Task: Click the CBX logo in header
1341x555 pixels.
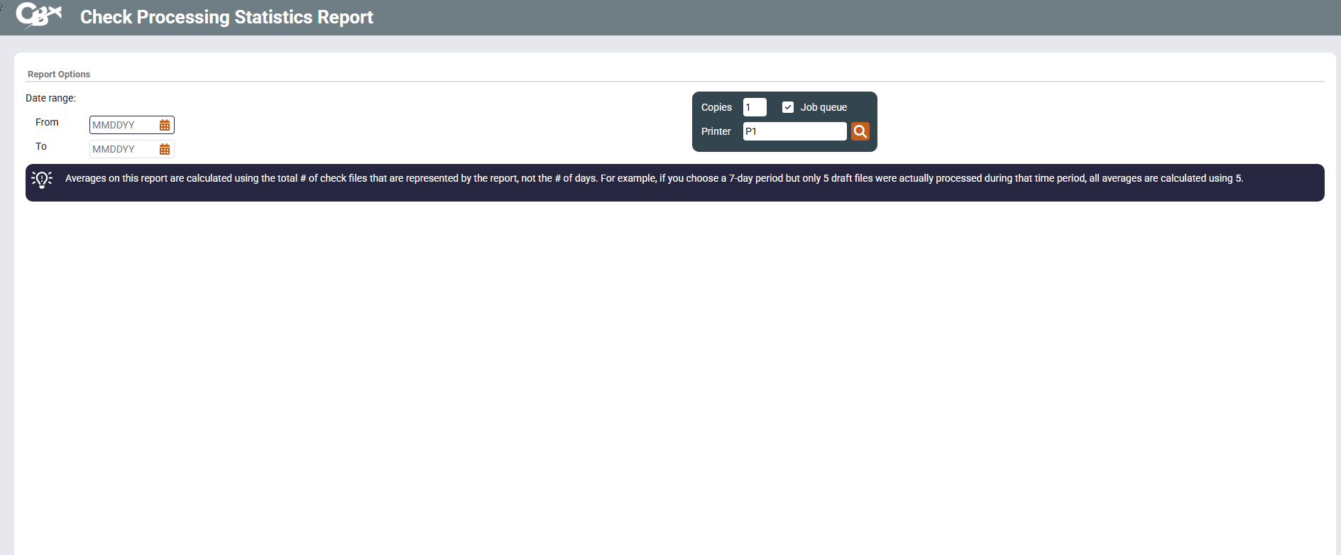Action: tap(38, 16)
